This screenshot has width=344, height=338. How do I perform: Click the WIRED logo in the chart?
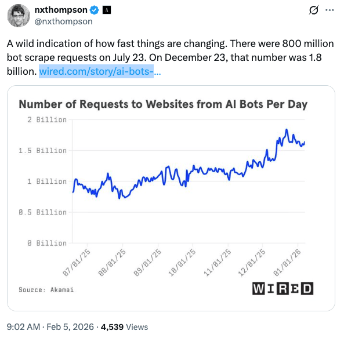283,289
